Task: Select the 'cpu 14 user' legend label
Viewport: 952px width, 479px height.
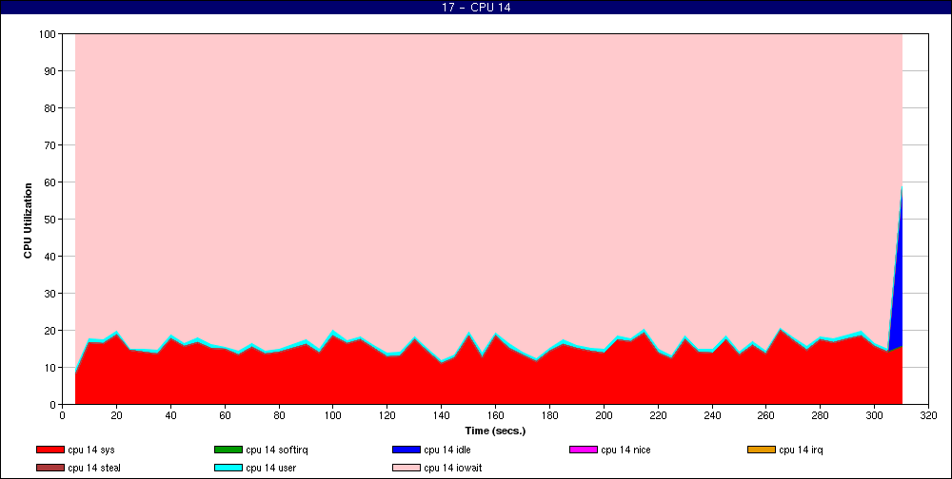Action: tap(270, 469)
